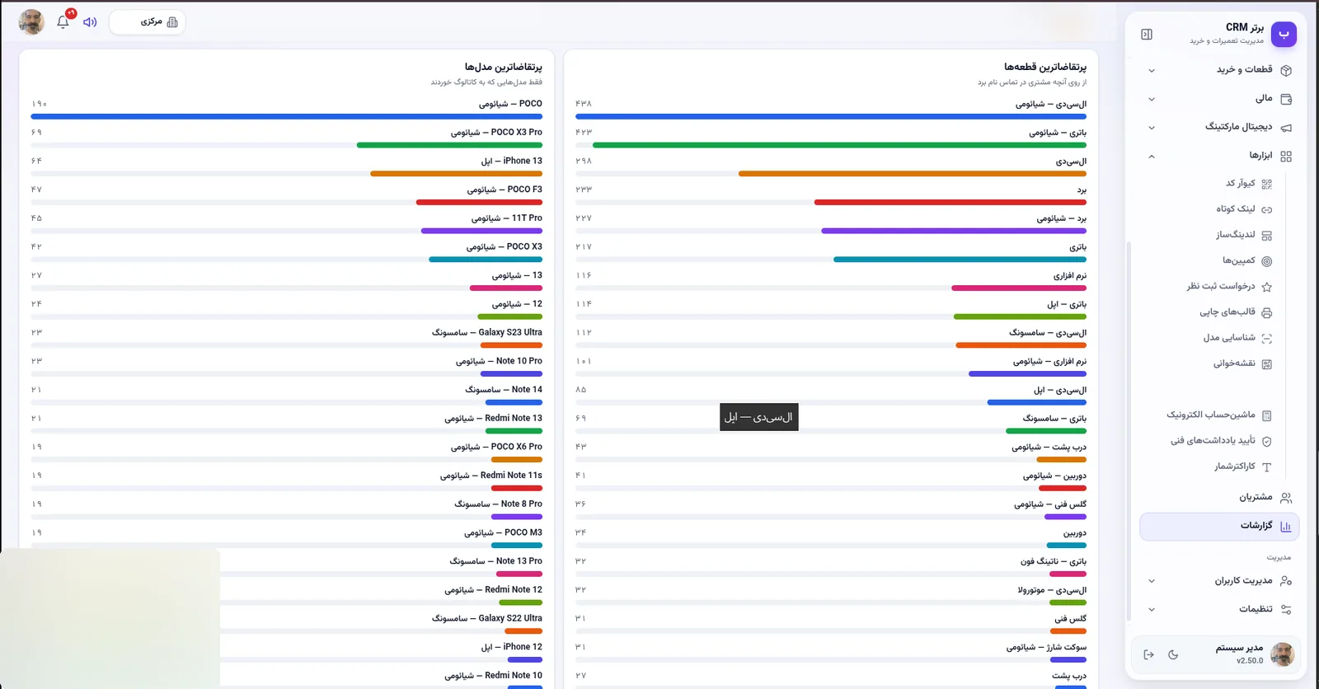1319x689 pixels.
Task: Select the باتری — سامسونگ row
Action: point(831,423)
